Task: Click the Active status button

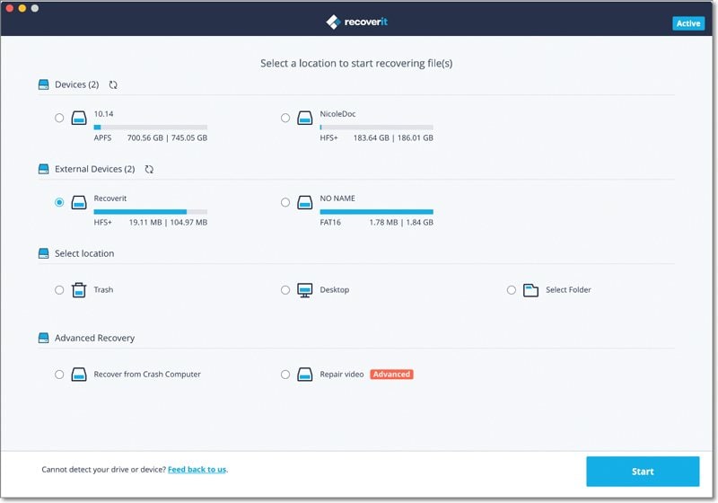Action: [x=688, y=23]
